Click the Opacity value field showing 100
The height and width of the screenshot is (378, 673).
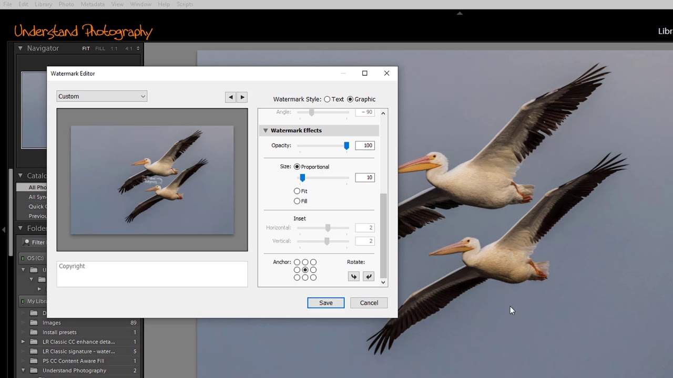[x=365, y=145]
